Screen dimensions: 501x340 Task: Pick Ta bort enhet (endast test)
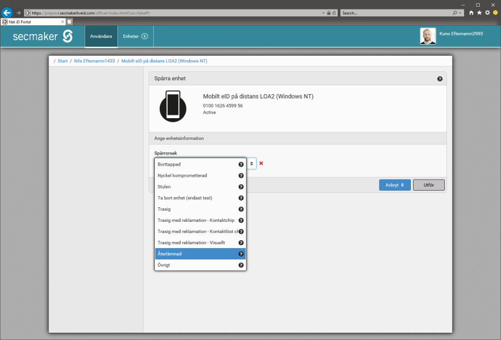click(185, 198)
